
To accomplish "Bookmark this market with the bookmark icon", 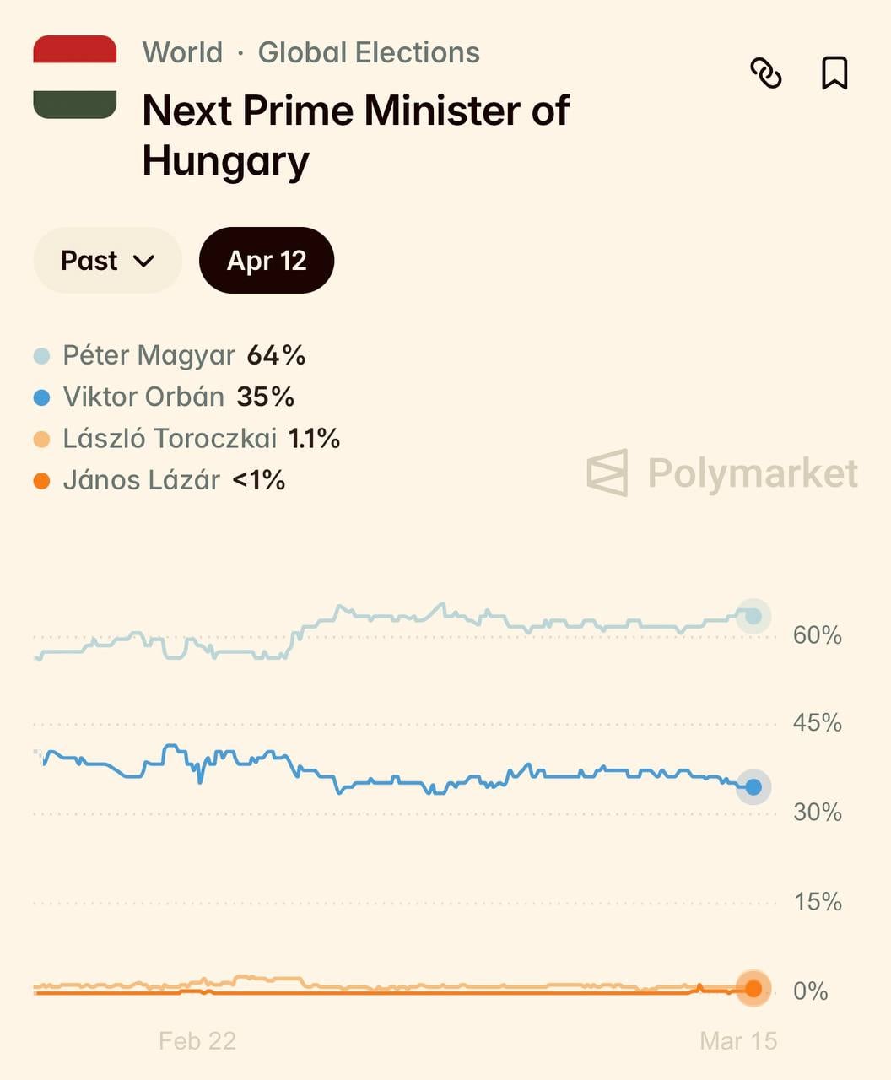I will pos(834,73).
